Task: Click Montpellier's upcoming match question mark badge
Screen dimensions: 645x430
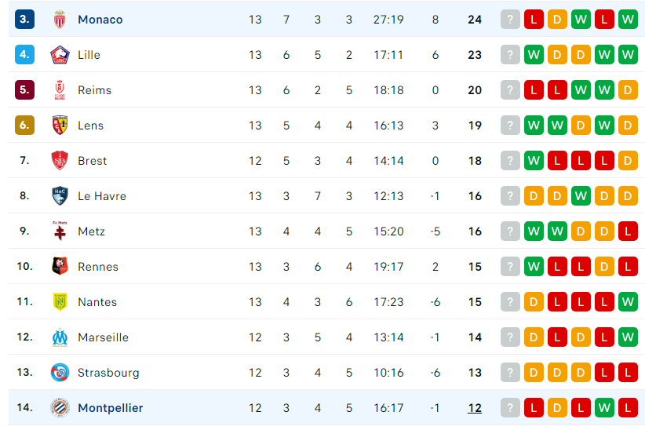Action: (x=510, y=408)
